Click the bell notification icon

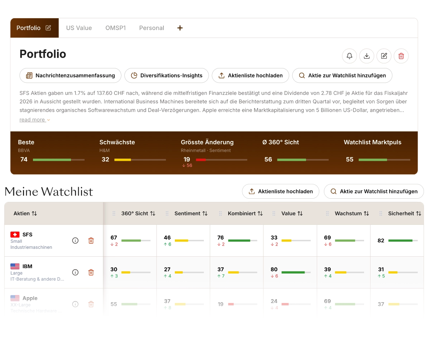coord(349,56)
